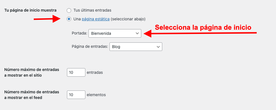Focus the feed items number field beside "elementos"

pyautogui.click(x=76, y=95)
